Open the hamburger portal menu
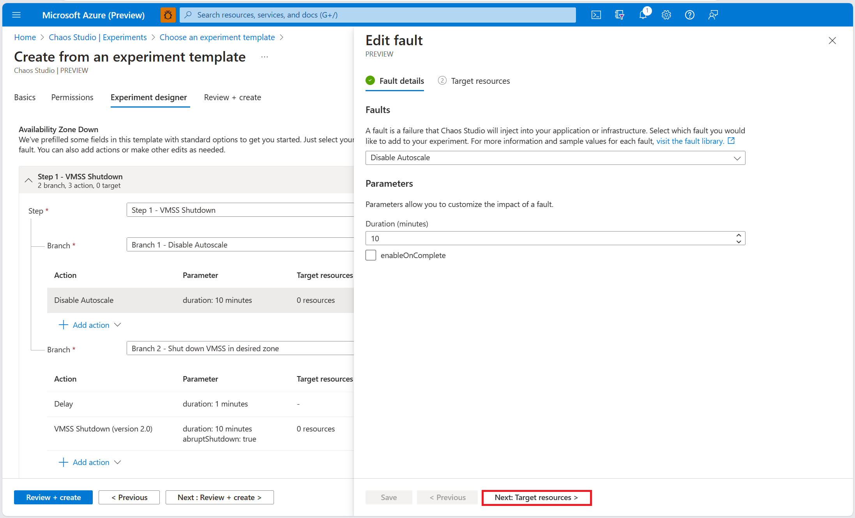The width and height of the screenshot is (855, 518). click(16, 15)
